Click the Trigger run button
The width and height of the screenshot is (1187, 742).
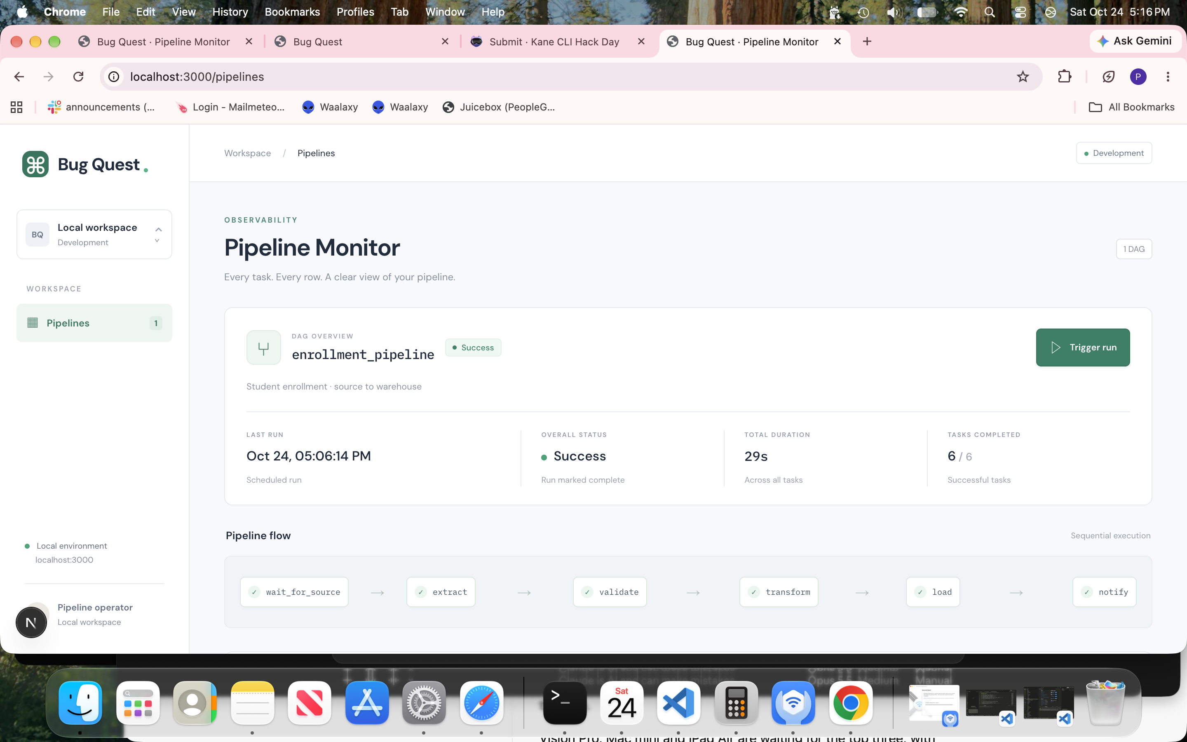tap(1083, 348)
